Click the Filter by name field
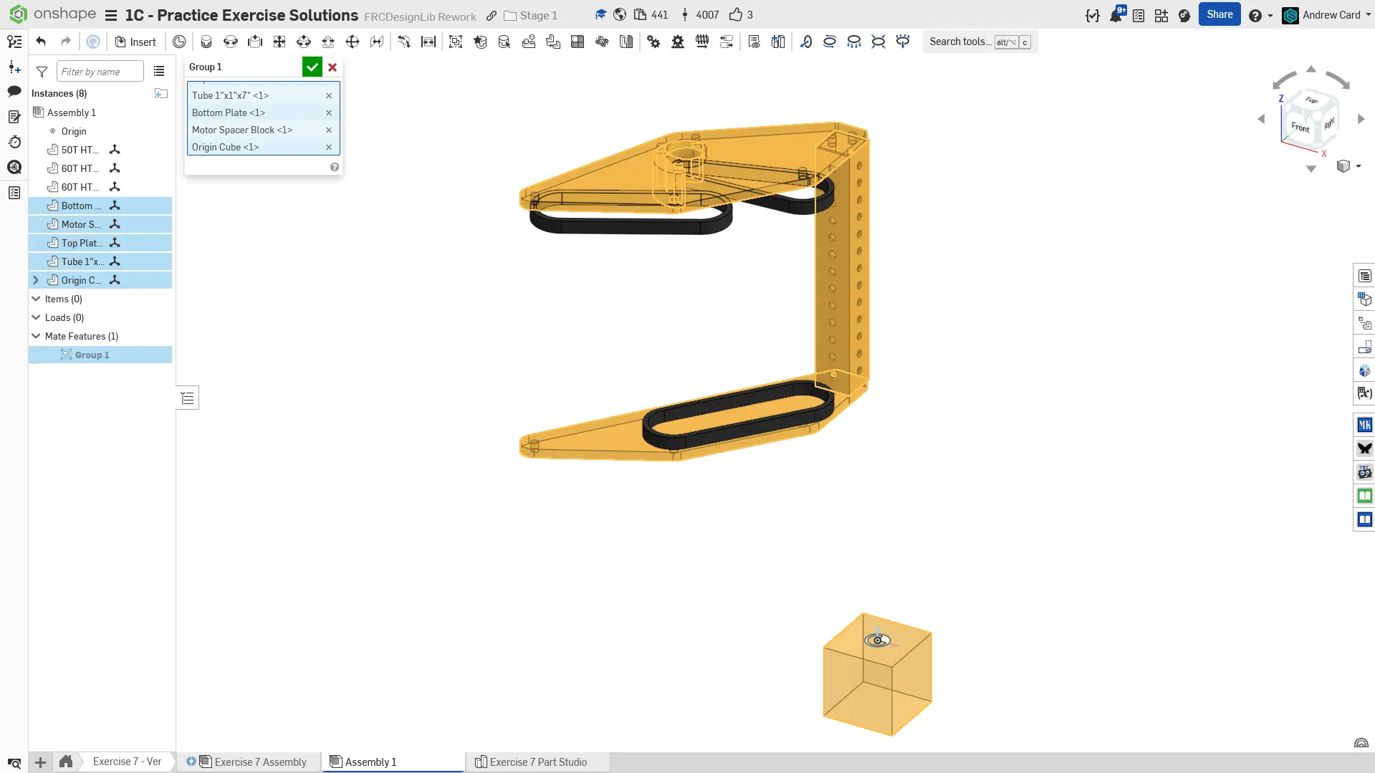Viewport: 1375px width, 773px height. (x=100, y=72)
